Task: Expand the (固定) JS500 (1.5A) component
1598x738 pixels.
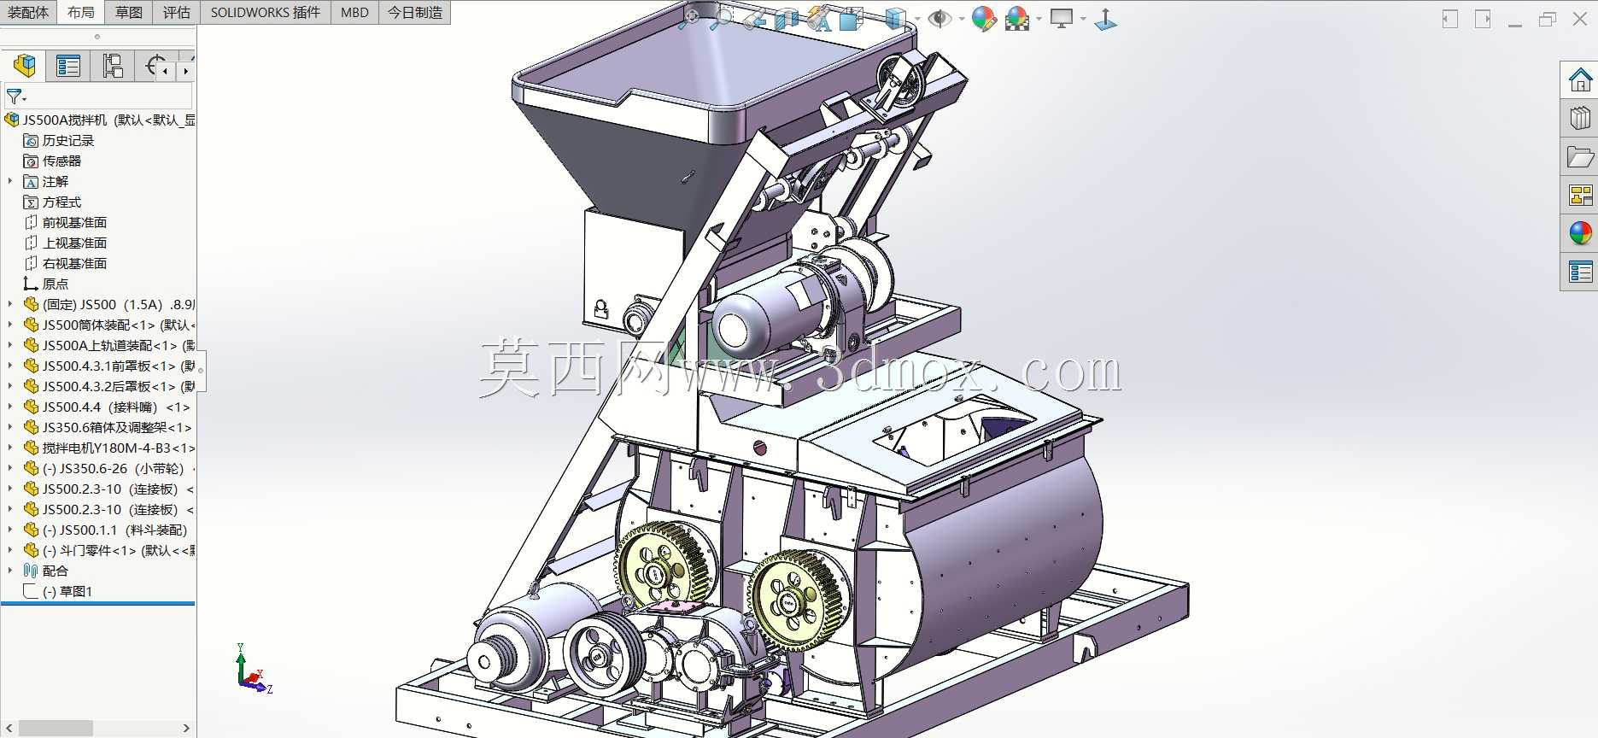Action: coord(10,304)
